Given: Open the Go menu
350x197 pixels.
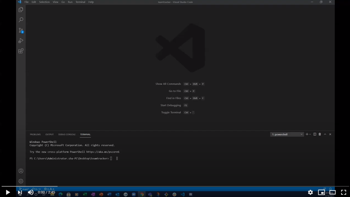Looking at the screenshot, I should pyautogui.click(x=63, y=2).
